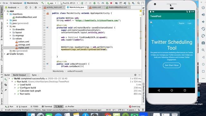The width and height of the screenshot is (206, 116).
Task: Tap the phone's Back navigation button
Action: point(159,90)
